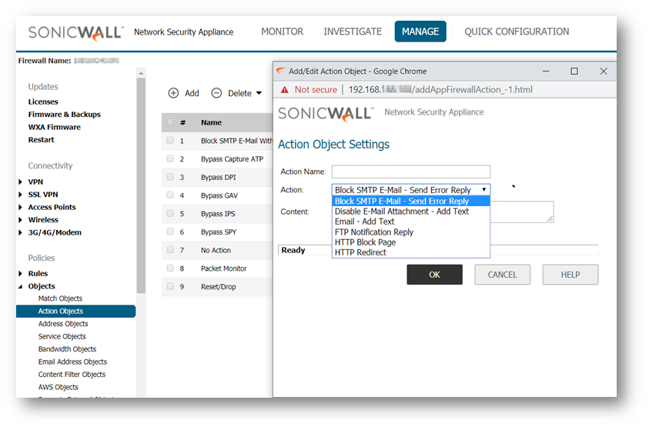Click the Action Name input field
649x430 pixels.
[x=411, y=172]
